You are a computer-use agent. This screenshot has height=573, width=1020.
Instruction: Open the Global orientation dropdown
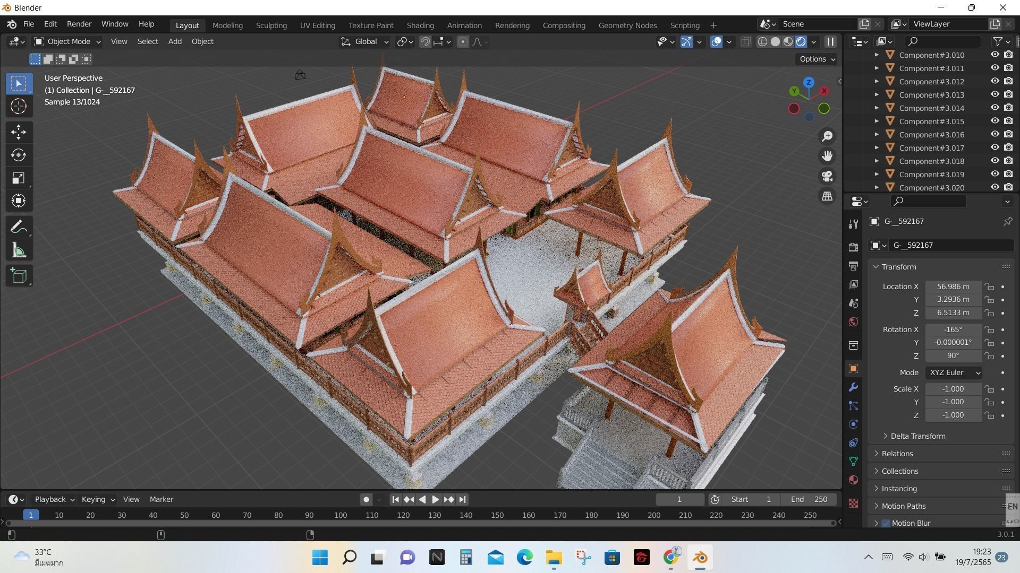click(364, 41)
